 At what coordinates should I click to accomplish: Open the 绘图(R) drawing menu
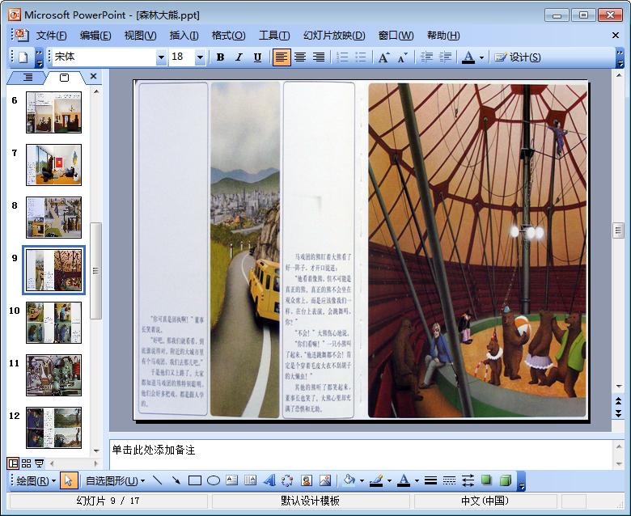(x=36, y=480)
